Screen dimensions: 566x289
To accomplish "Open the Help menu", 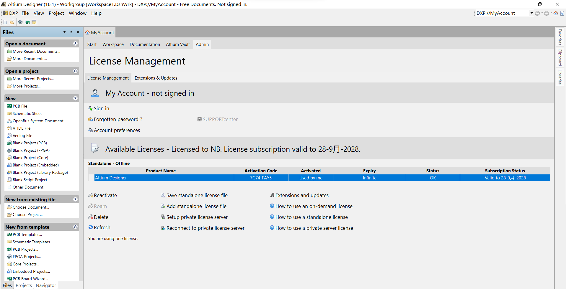I will 96,13.
